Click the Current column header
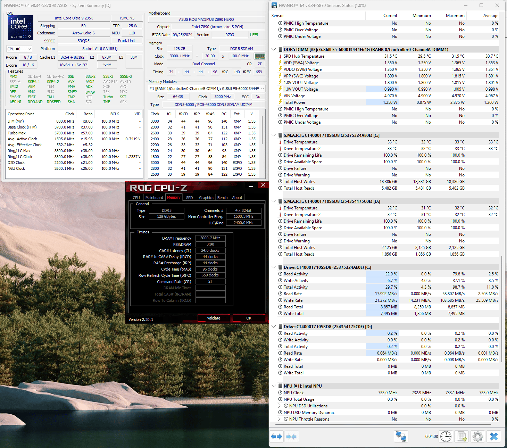The image size is (507, 448). click(382, 16)
